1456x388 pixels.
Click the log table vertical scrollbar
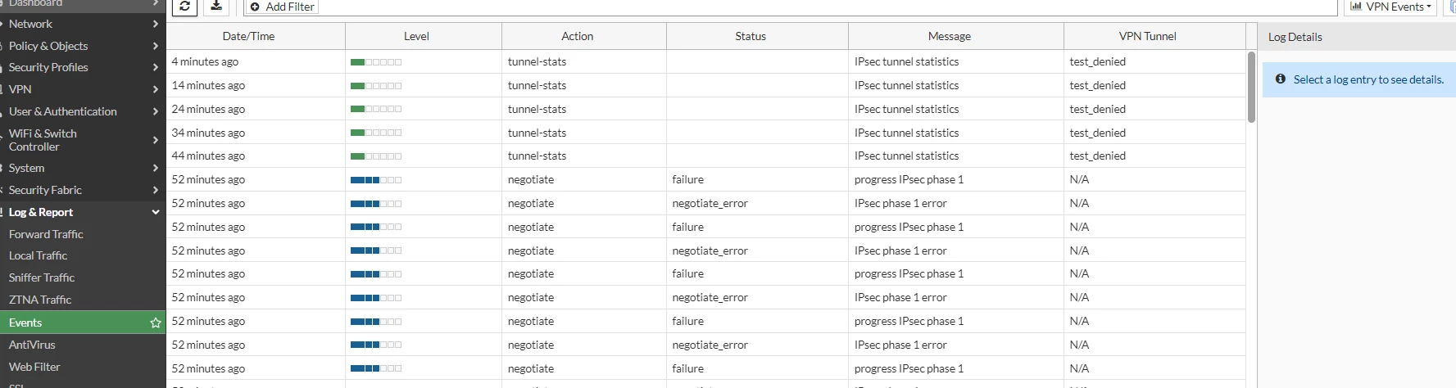[x=1251, y=87]
